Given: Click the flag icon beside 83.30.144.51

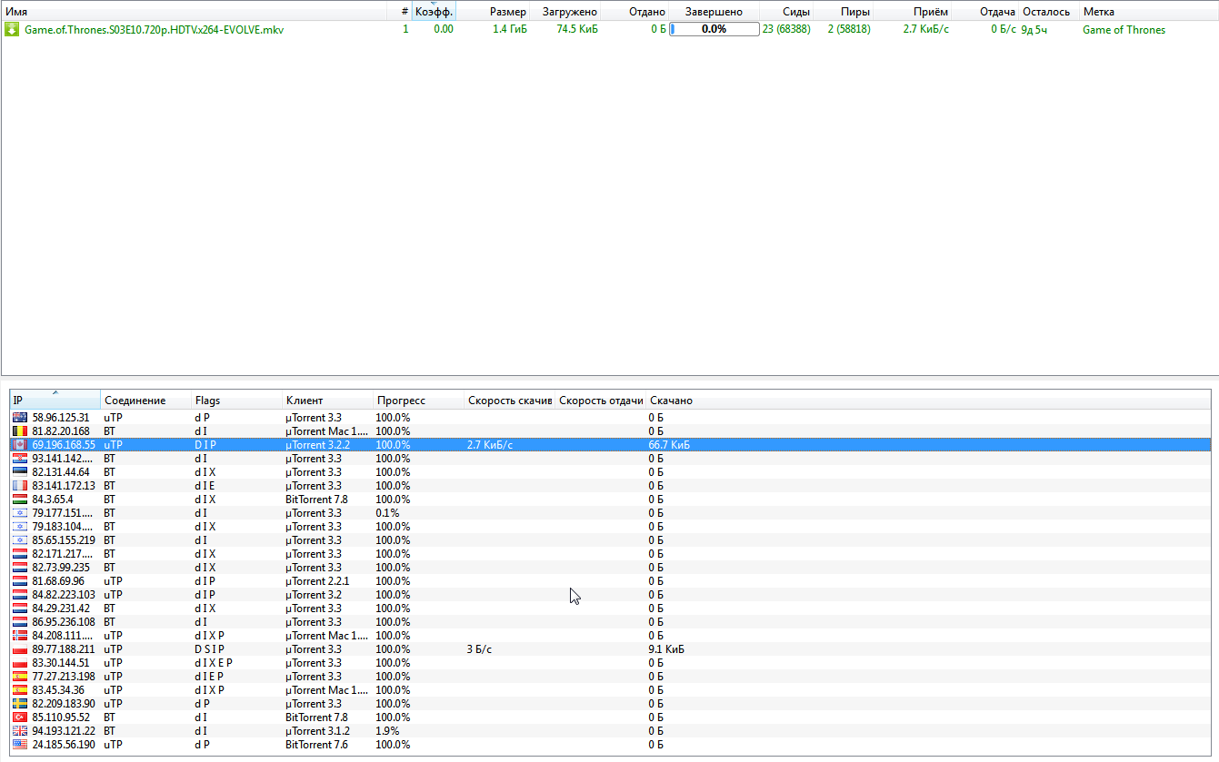Looking at the screenshot, I should click(20, 663).
